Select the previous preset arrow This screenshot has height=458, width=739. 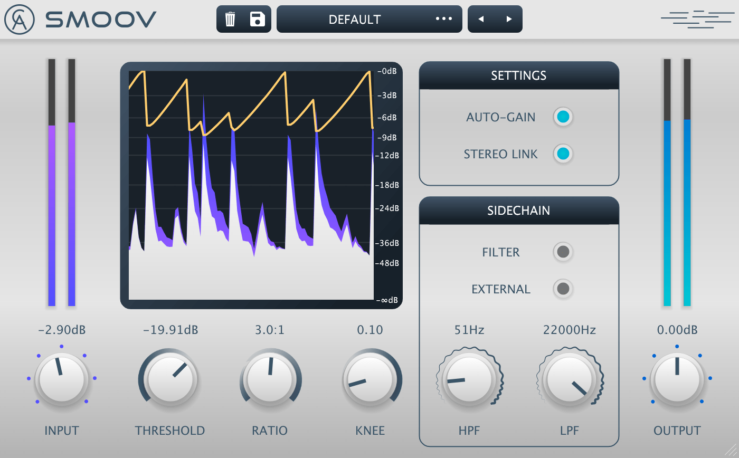[481, 19]
